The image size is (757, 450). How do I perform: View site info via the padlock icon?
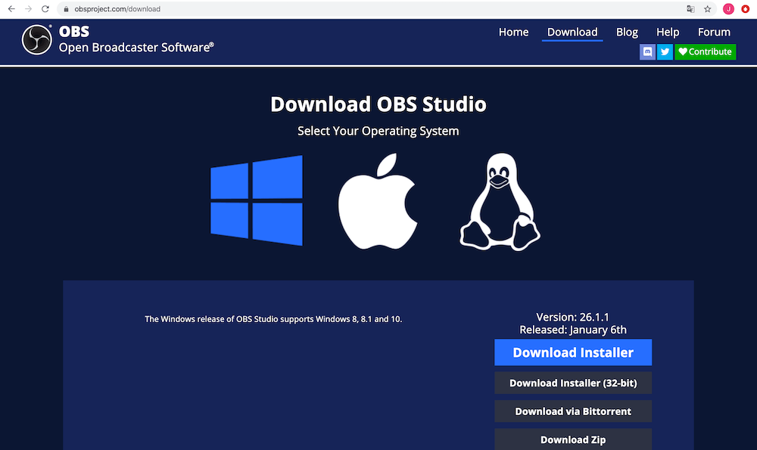point(66,9)
